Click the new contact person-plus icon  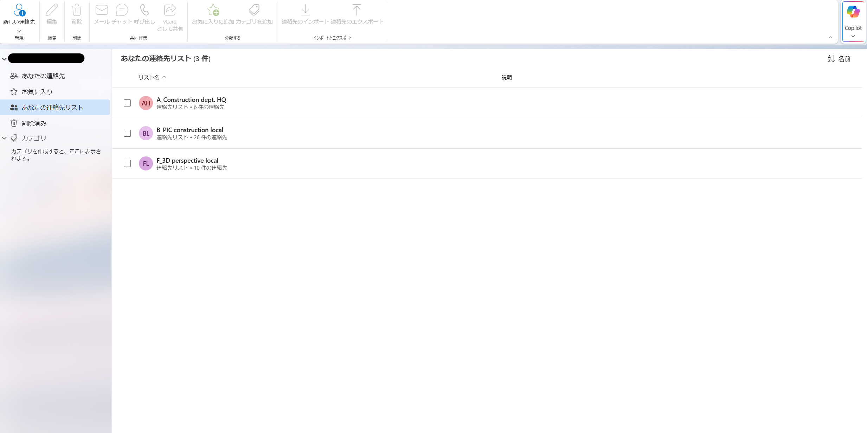coord(19,10)
